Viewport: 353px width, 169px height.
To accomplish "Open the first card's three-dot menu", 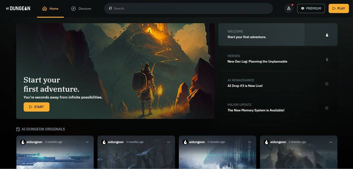I will [x=87, y=142].
